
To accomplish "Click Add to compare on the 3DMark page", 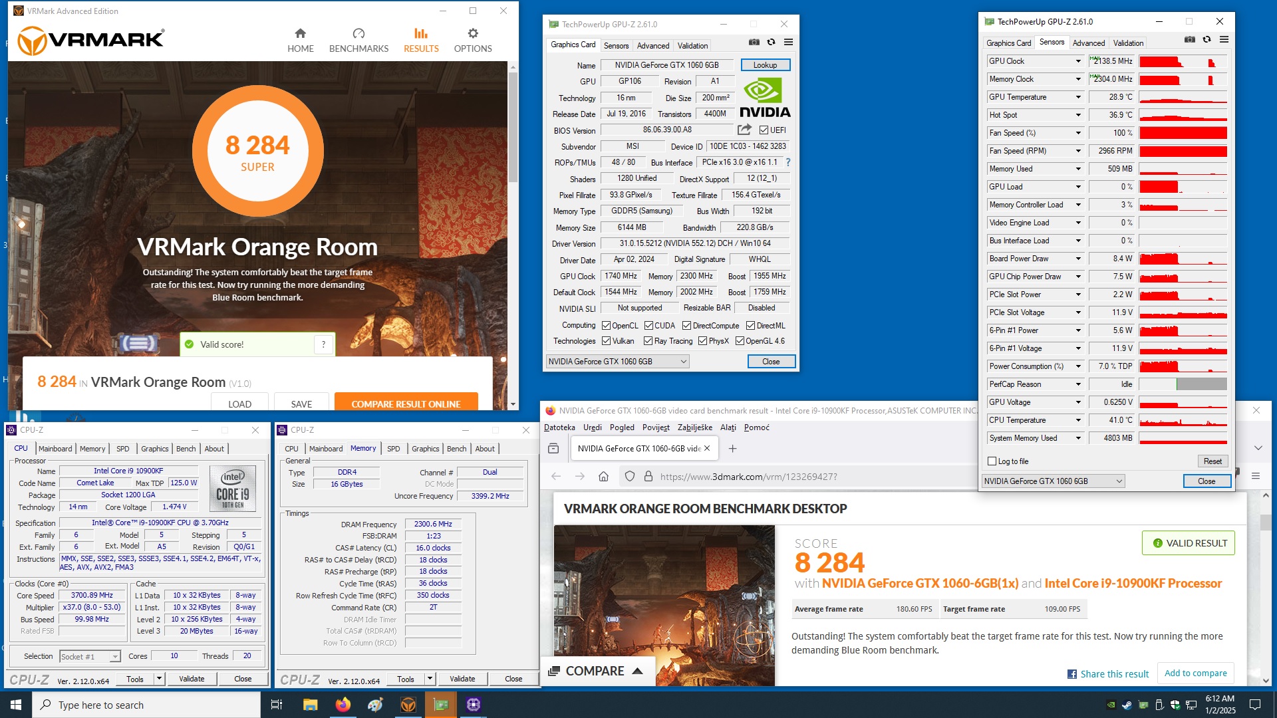I will (x=1195, y=673).
